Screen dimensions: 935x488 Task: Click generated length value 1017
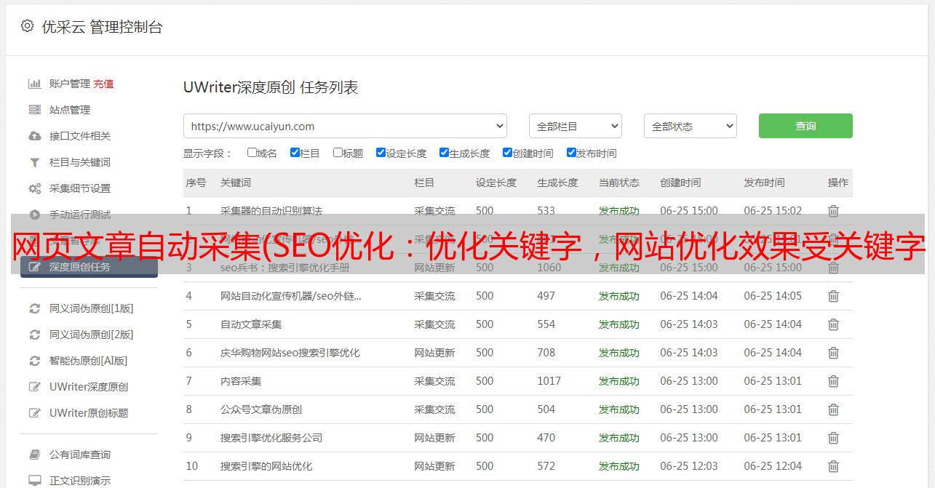pyautogui.click(x=549, y=381)
